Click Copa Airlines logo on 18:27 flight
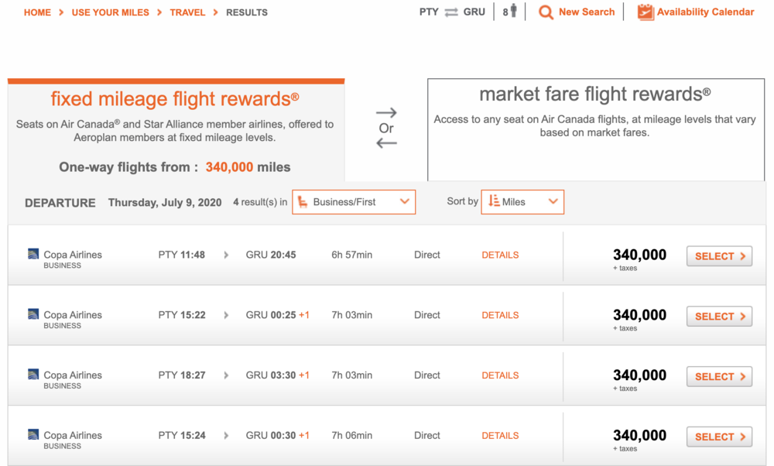This screenshot has height=466, width=774. coord(33,375)
